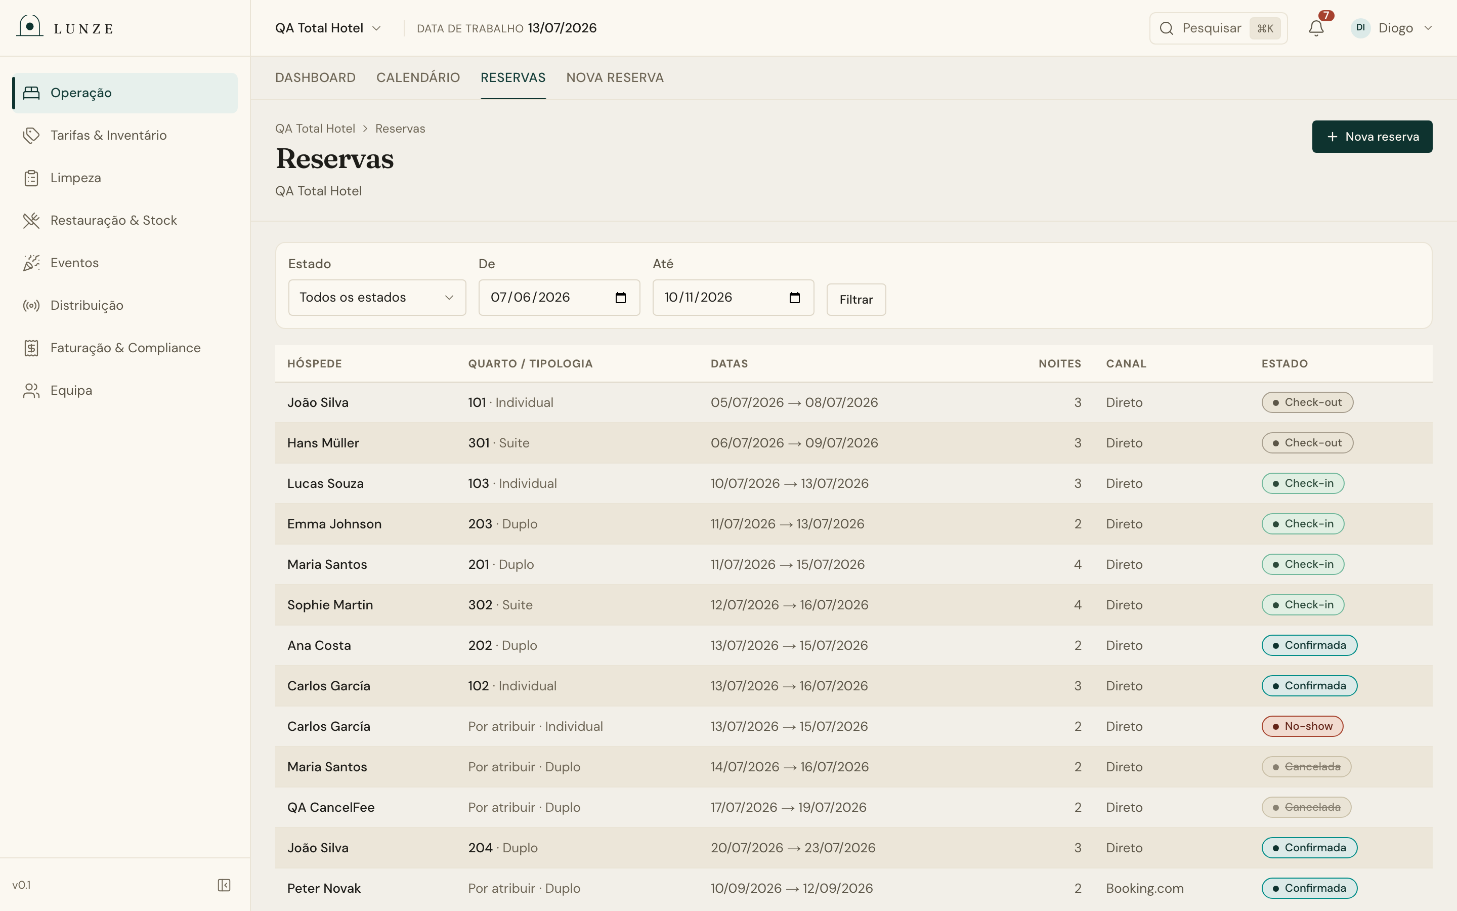The width and height of the screenshot is (1457, 911).
Task: Click the Filtrar button
Action: click(855, 300)
